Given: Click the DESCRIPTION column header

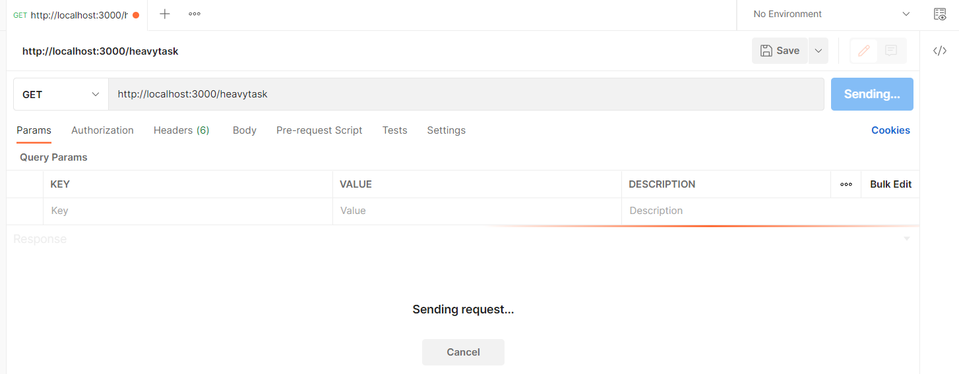Looking at the screenshot, I should pos(662,184).
